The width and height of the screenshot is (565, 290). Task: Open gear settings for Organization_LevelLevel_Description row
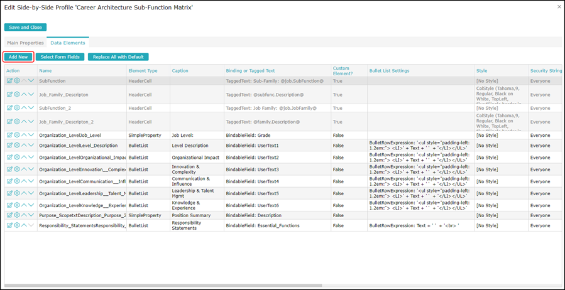coord(17,146)
